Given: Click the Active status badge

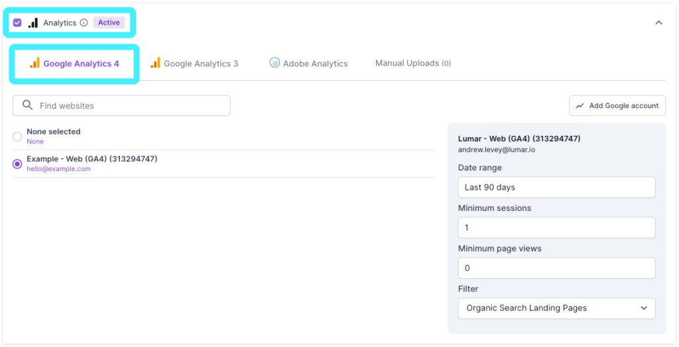Looking at the screenshot, I should 109,23.
